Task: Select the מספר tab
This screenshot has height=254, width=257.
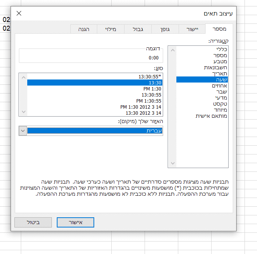Action: pos(219,29)
